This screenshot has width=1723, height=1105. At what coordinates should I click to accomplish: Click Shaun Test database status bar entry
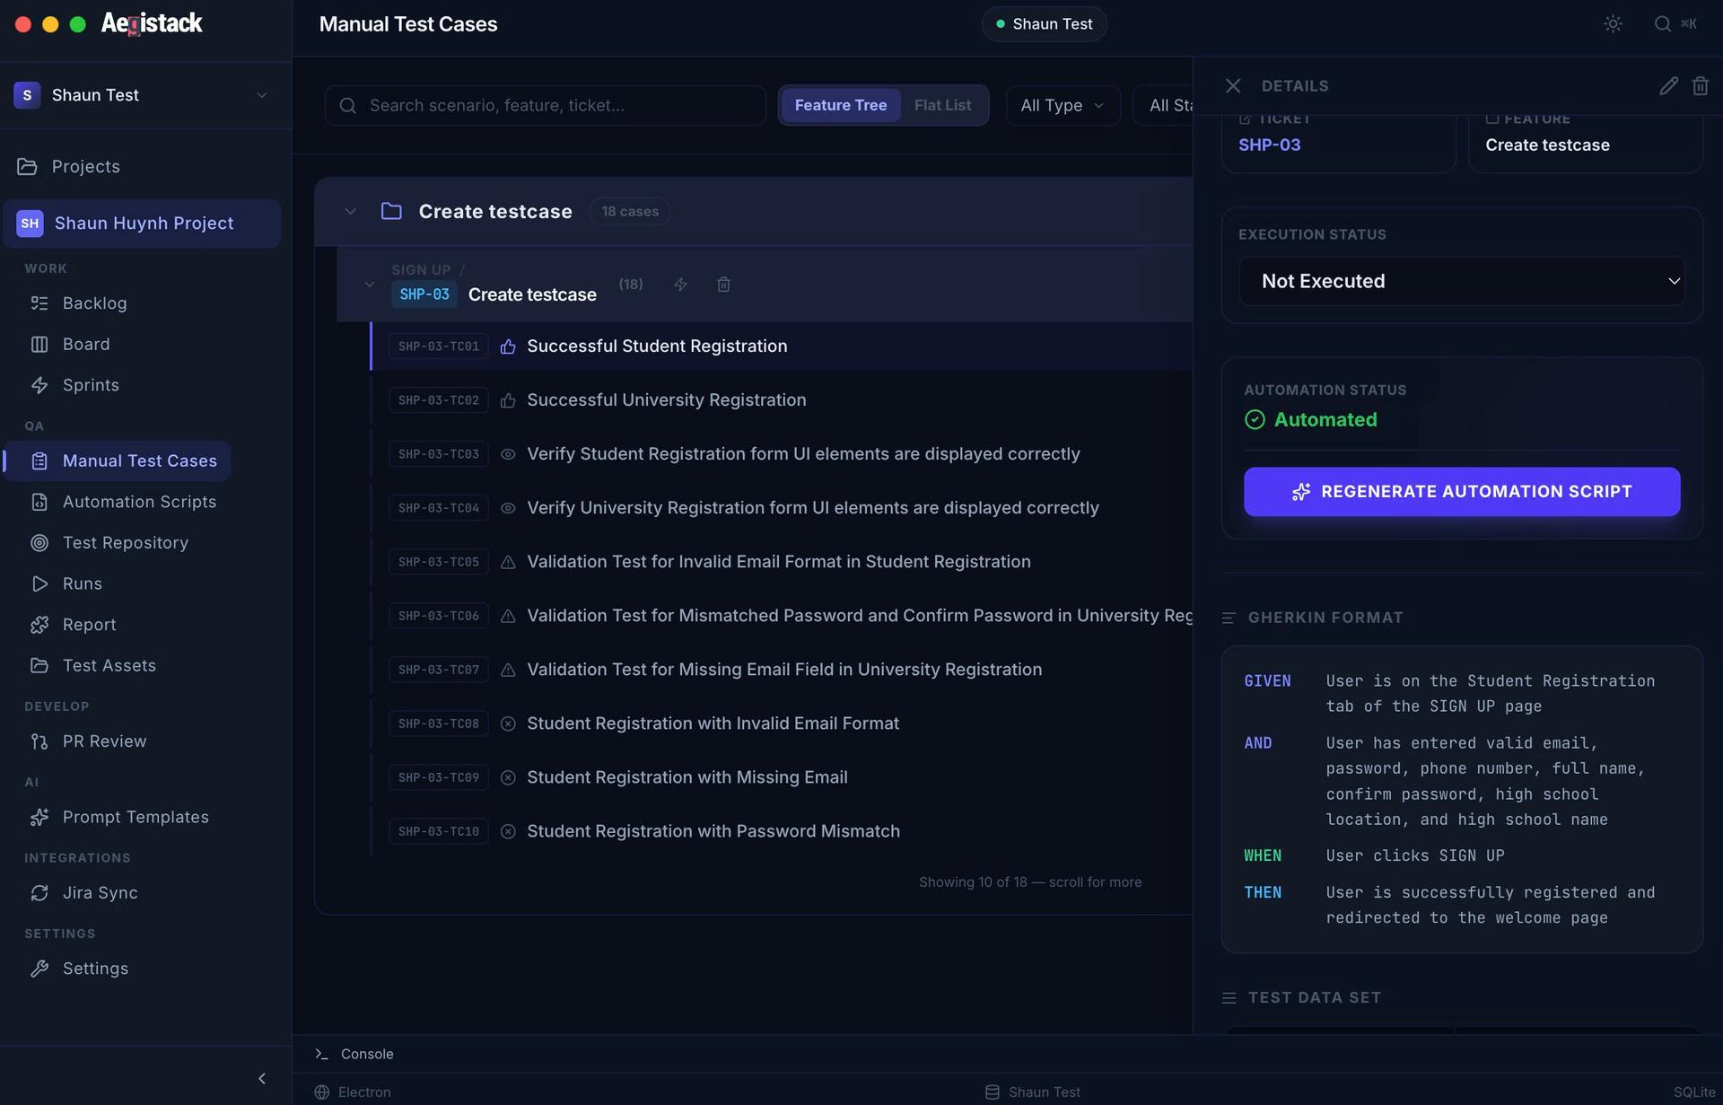1033,1092
